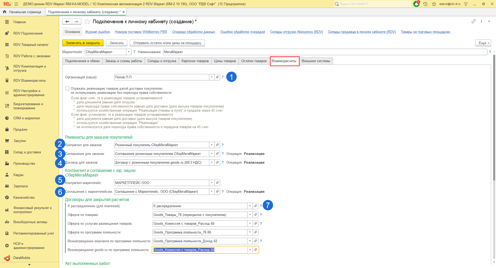Open the history clock icon
Screen dimensions: 496x268
[425, 4]
